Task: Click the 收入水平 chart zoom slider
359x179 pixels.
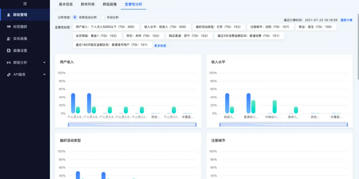Action: click(x=283, y=125)
